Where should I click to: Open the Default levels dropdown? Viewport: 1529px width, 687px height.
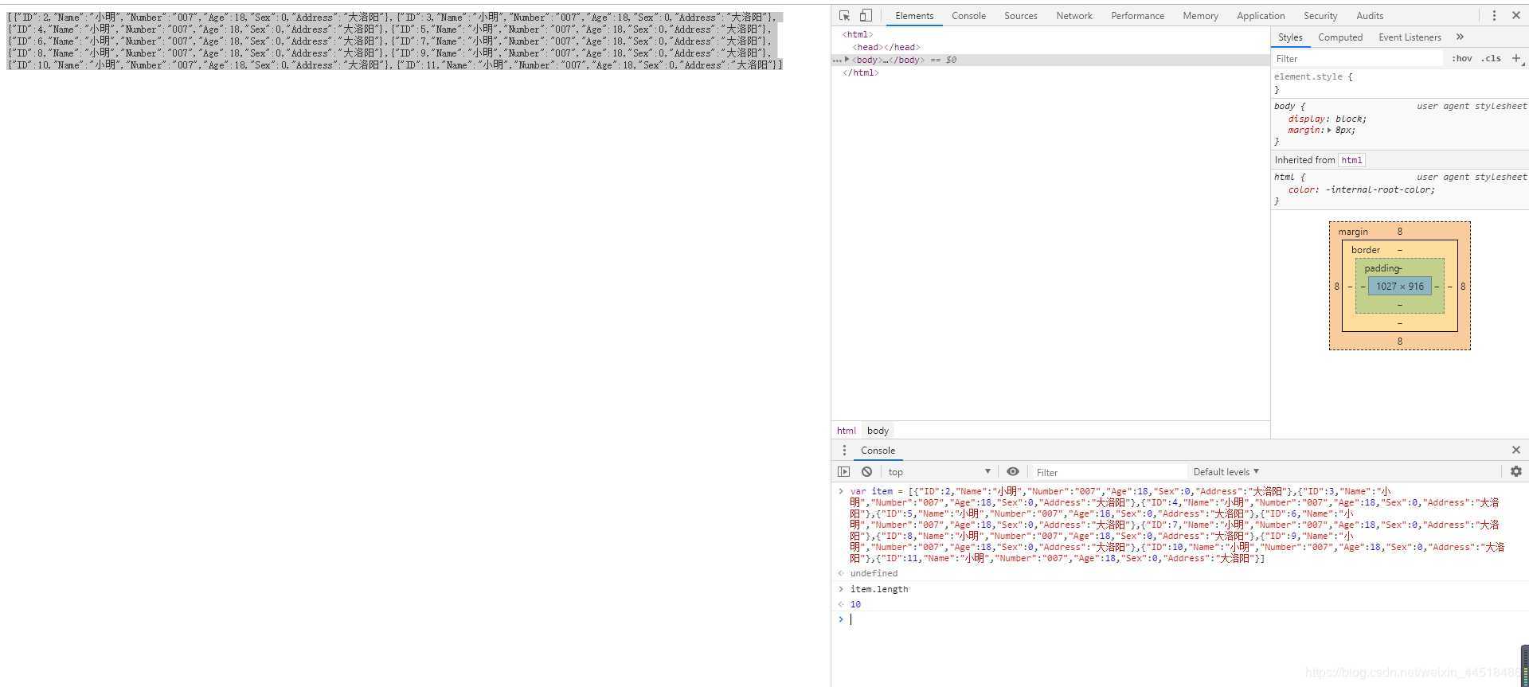click(1226, 472)
